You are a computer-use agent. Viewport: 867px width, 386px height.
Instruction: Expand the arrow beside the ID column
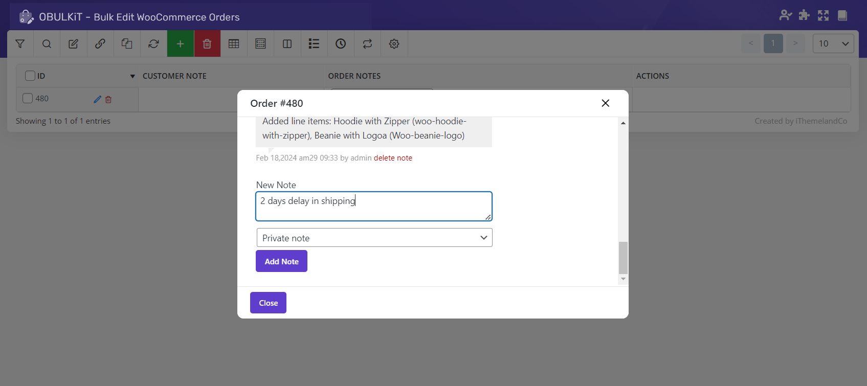132,76
